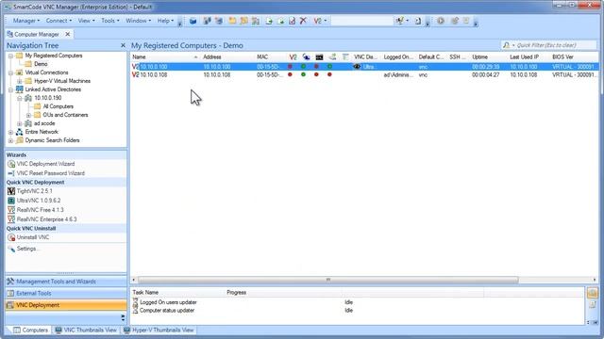Sort by the Name column header
Image resolution: width=604 pixels, height=339 pixels.
(165, 56)
